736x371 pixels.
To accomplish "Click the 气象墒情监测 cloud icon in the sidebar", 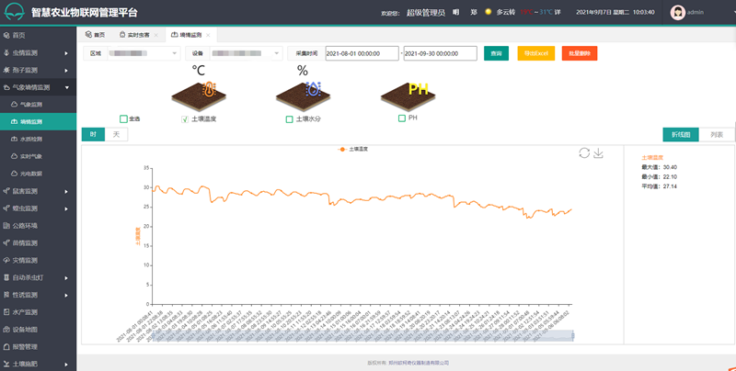I will click(6, 87).
